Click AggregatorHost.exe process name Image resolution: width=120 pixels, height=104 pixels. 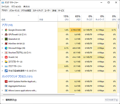coord(17,86)
